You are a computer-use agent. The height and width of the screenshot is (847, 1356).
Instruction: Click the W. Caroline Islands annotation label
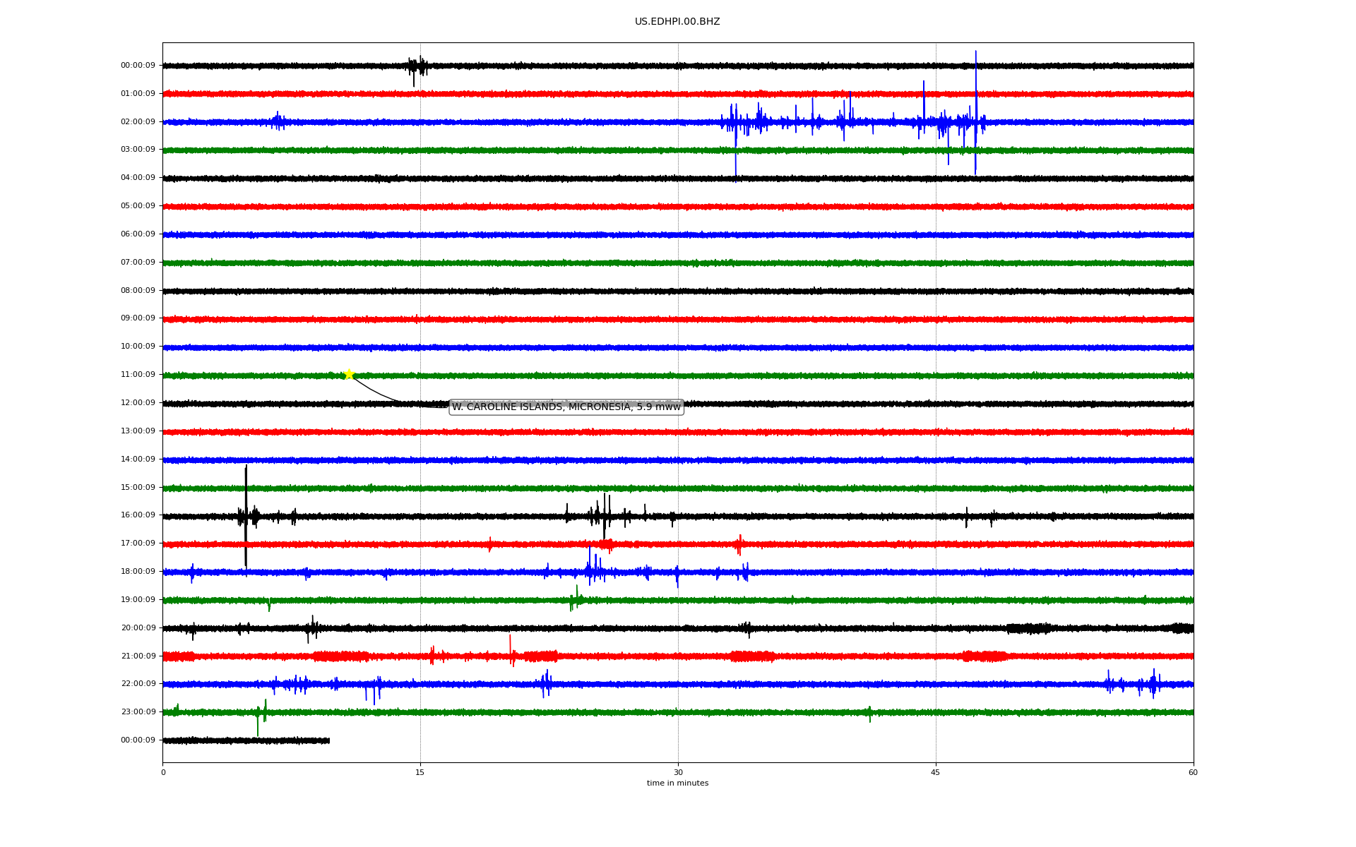[x=566, y=407]
